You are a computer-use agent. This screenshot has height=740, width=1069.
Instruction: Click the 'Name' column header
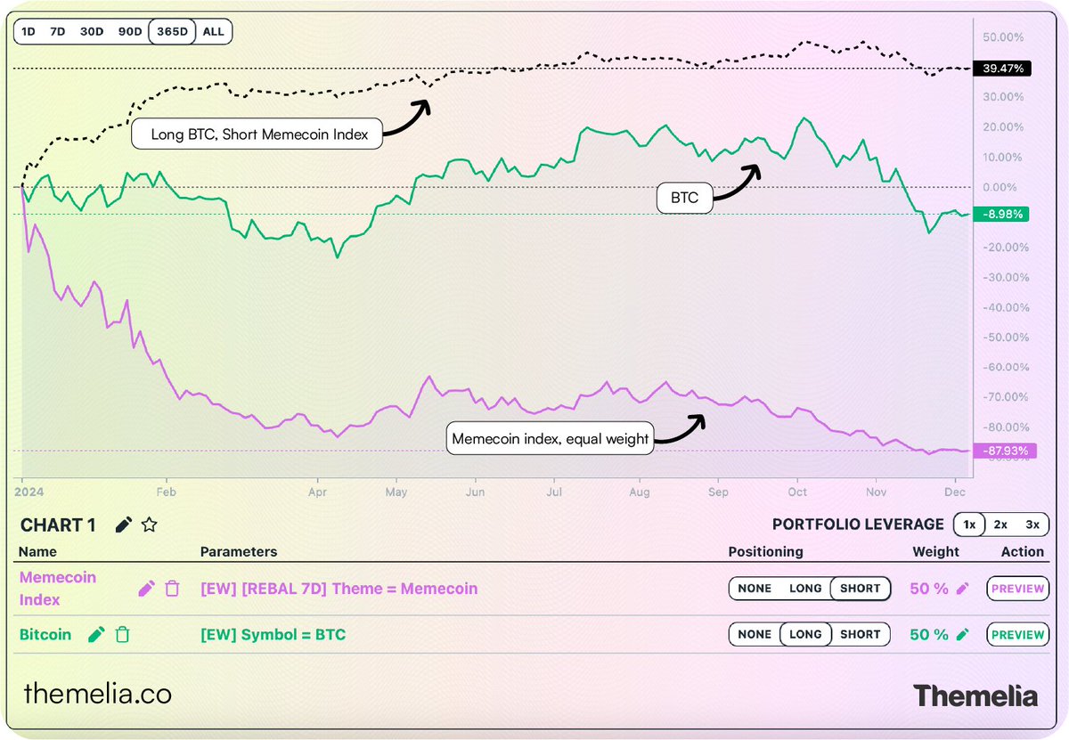(x=37, y=551)
